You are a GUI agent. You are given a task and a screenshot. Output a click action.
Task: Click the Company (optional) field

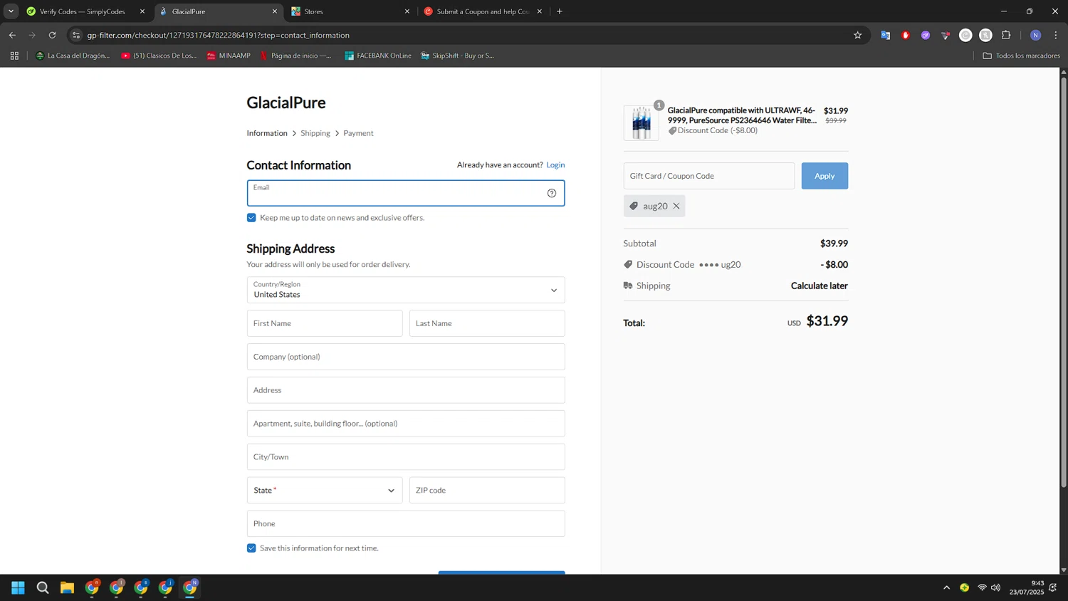click(x=406, y=357)
